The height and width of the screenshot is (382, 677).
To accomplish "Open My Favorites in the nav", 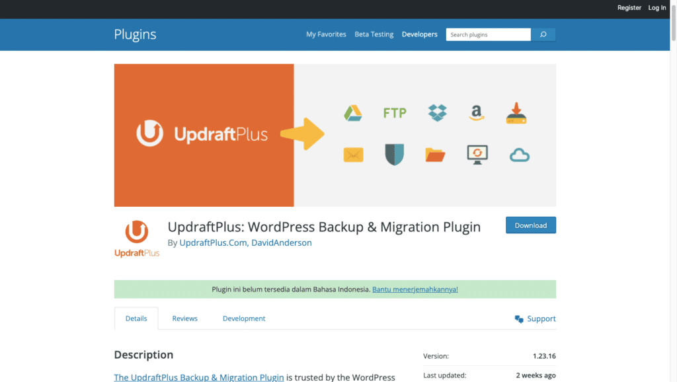I will (x=326, y=34).
